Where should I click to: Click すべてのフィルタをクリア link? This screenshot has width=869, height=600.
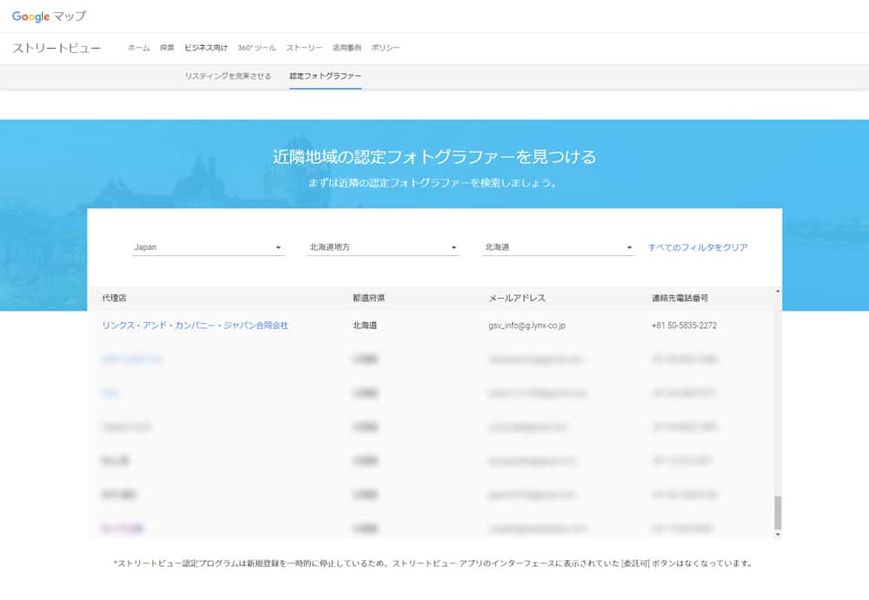tap(698, 247)
